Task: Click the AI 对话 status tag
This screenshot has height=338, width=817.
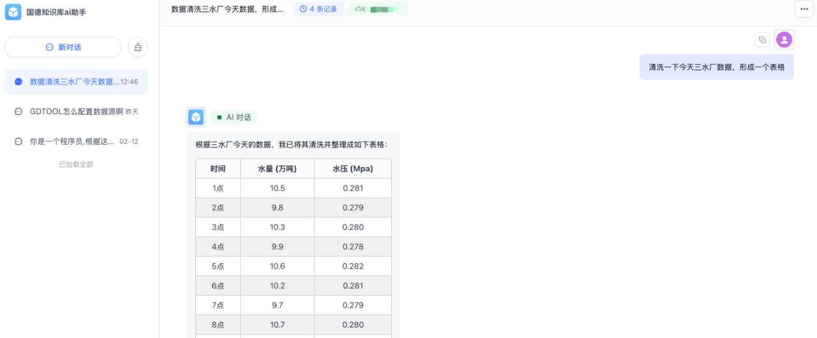Action: (x=234, y=117)
